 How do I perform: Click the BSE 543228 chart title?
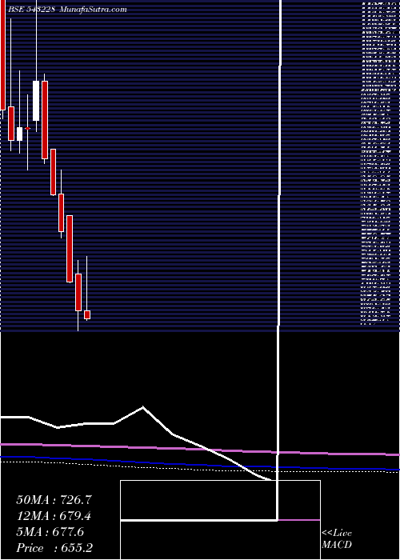(x=30, y=10)
